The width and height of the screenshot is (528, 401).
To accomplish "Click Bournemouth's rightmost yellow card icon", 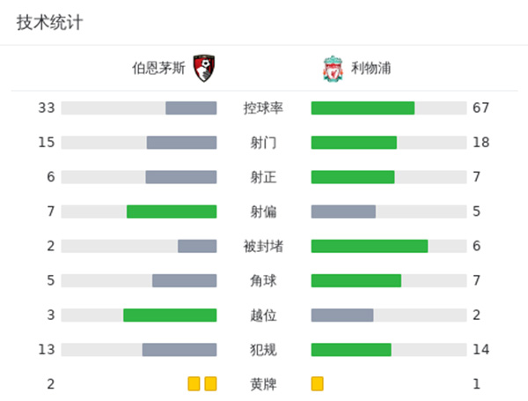I will click(x=210, y=383).
